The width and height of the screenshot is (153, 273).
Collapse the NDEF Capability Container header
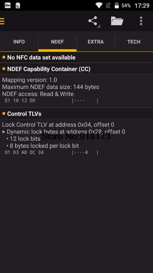coord(76,69)
